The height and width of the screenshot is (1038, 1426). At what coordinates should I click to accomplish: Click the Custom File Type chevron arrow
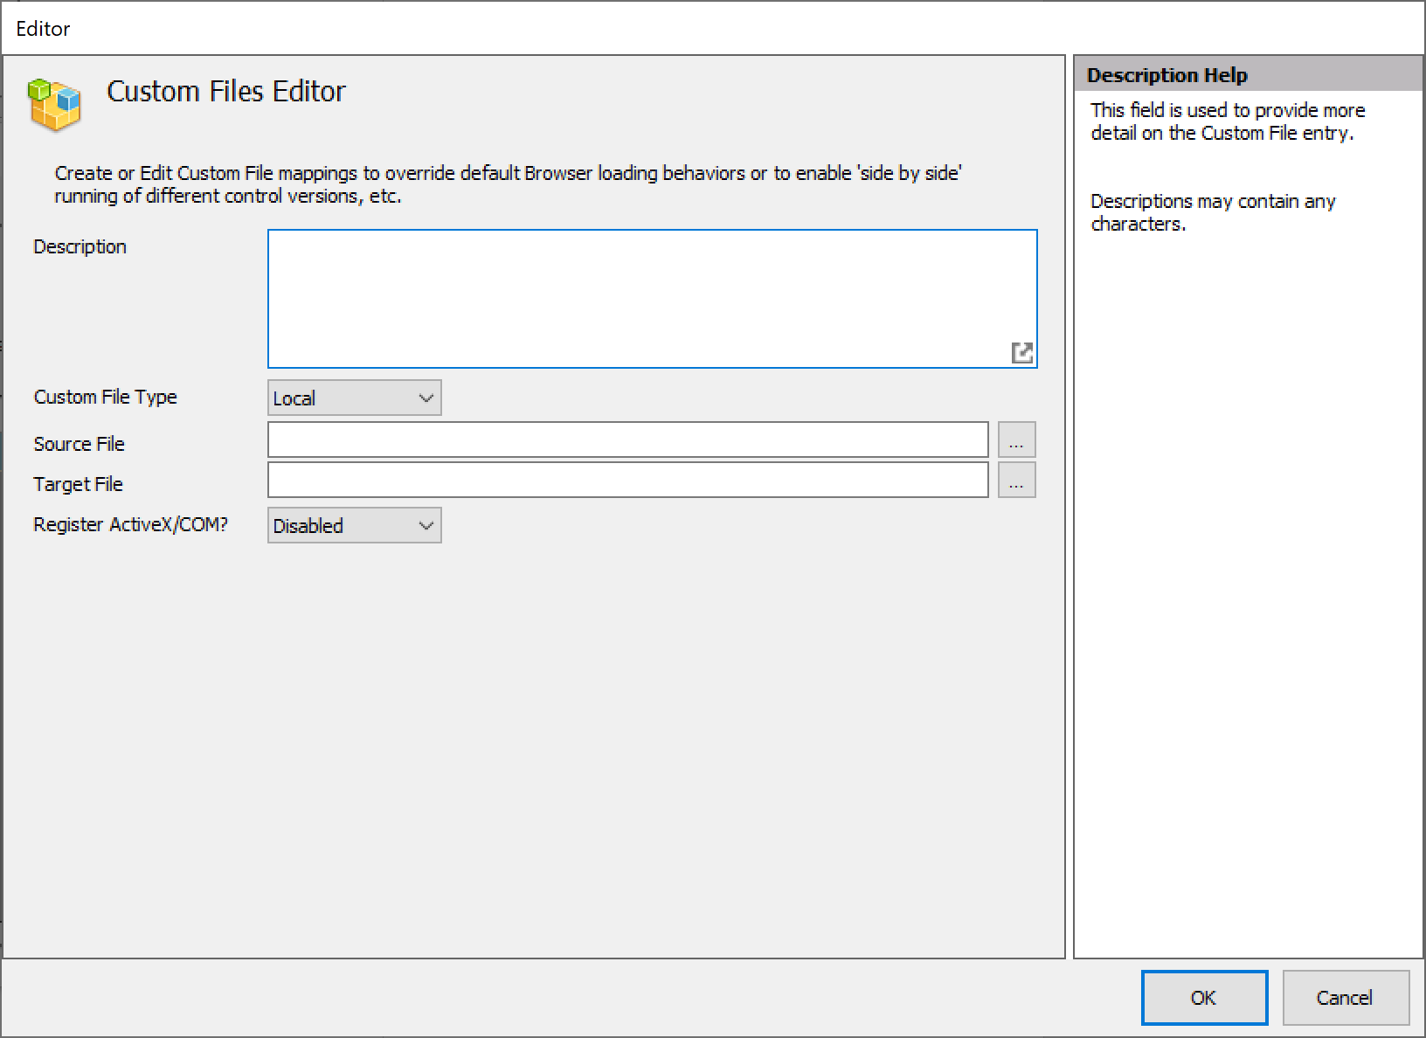tap(426, 398)
